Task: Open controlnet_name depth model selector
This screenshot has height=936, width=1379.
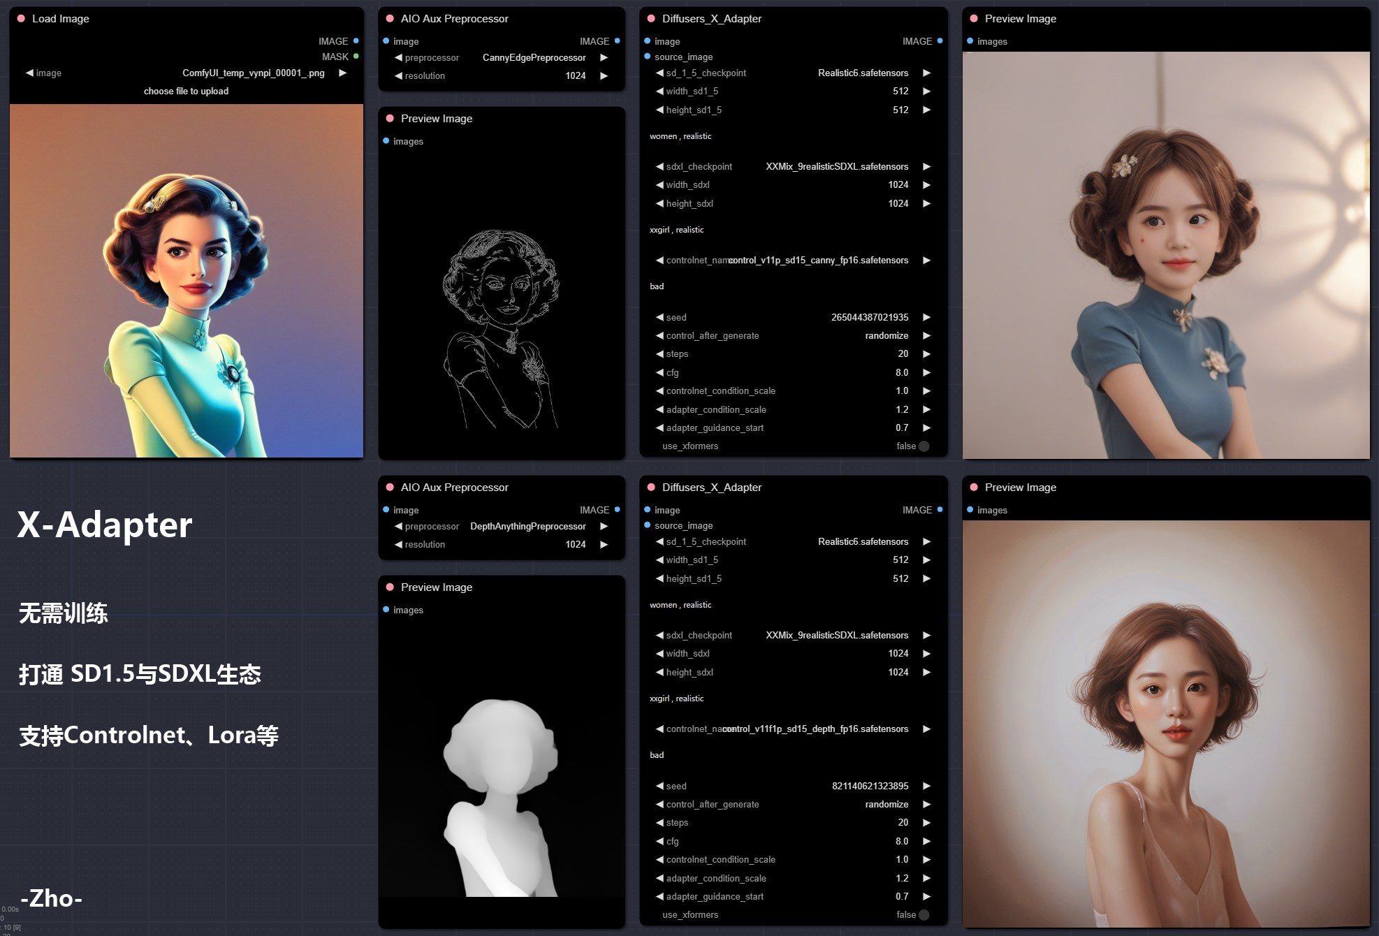Action: (x=793, y=729)
